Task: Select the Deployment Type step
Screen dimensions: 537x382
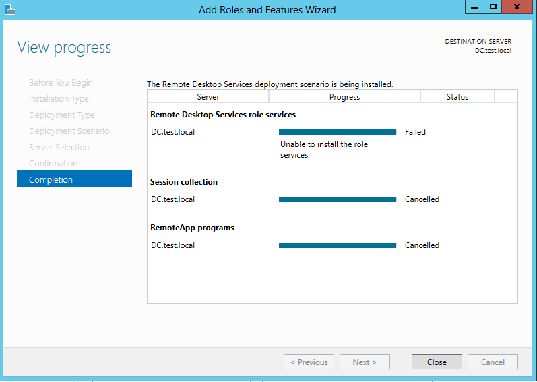Action: click(x=61, y=115)
